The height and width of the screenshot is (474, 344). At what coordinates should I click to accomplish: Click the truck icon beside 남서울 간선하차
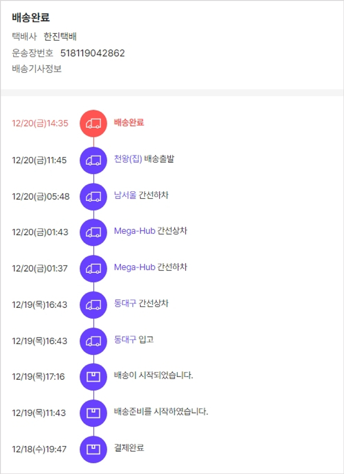click(94, 196)
